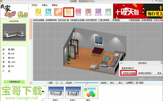Click the 品牌 康升 text

pyautogui.click(x=9, y=49)
